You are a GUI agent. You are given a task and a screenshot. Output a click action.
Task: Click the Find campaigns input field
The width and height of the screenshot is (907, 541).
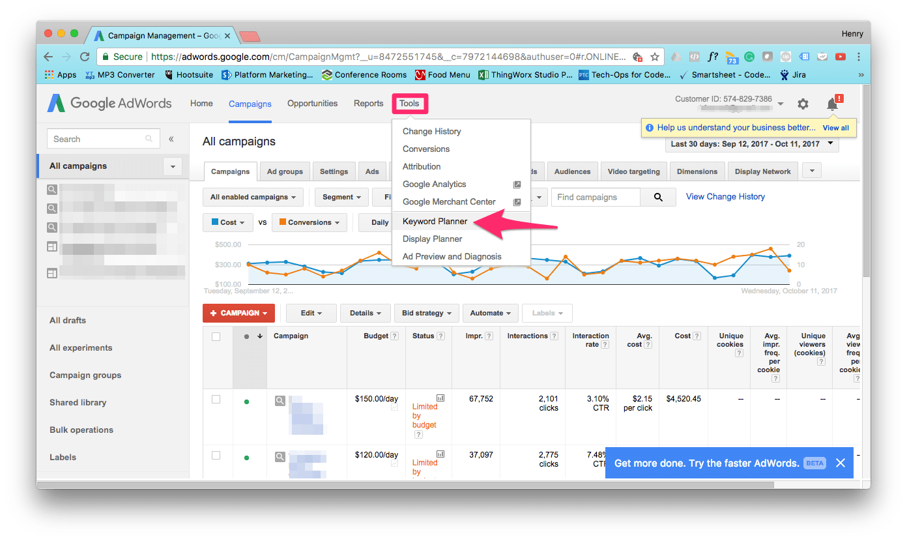pos(596,197)
